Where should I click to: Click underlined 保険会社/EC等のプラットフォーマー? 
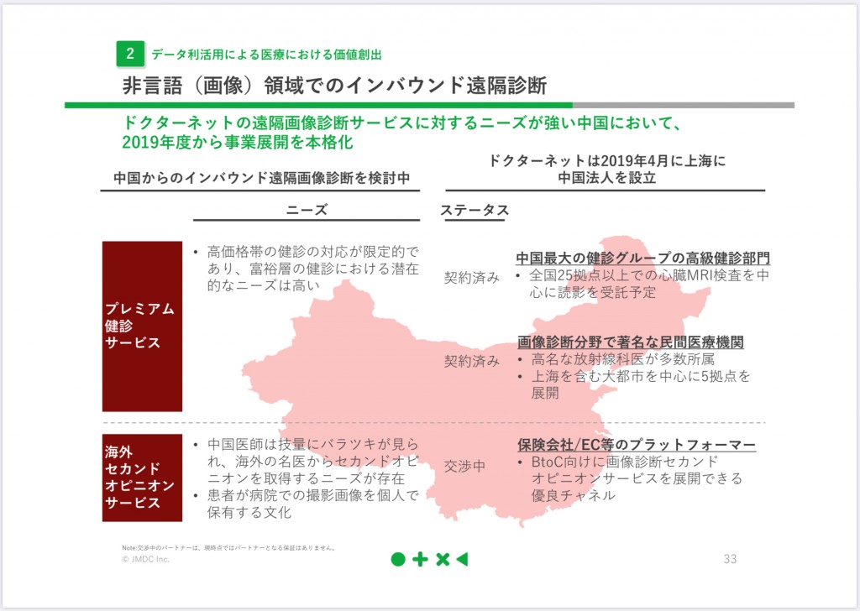pos(637,445)
